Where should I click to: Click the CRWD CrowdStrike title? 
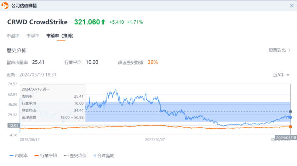point(37,22)
